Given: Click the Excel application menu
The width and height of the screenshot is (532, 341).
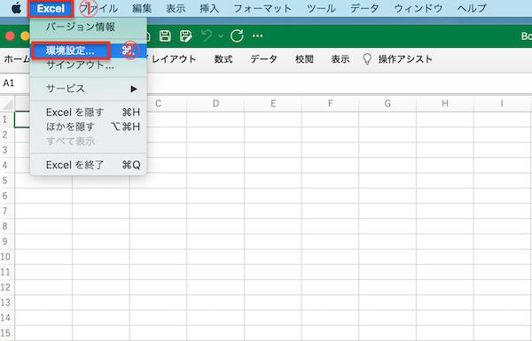Looking at the screenshot, I should point(51,9).
